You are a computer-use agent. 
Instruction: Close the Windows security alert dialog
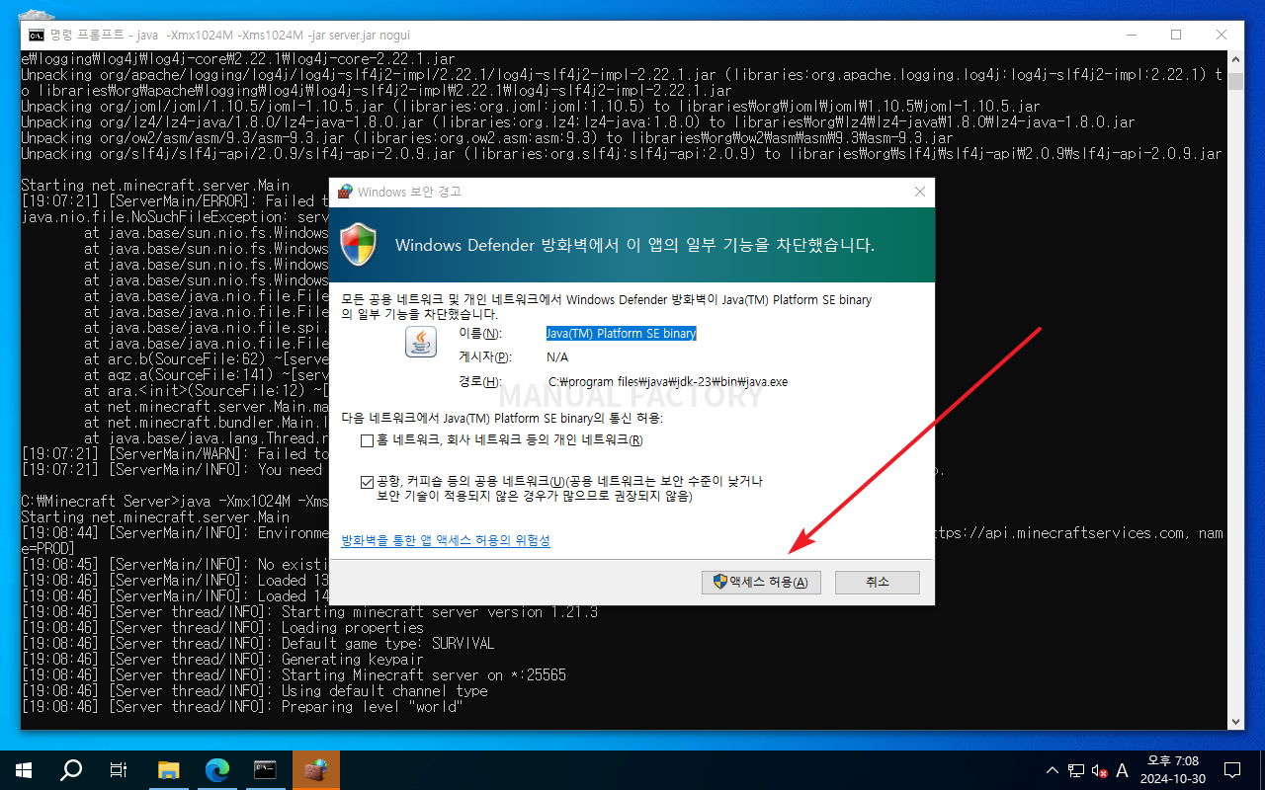tap(920, 192)
